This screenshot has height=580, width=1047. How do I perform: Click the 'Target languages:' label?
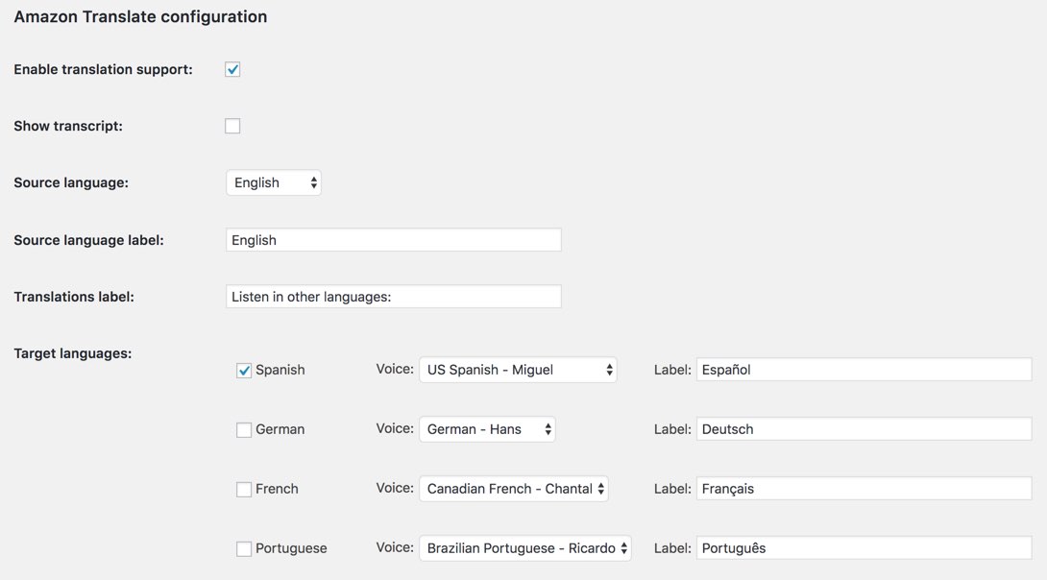tap(73, 353)
